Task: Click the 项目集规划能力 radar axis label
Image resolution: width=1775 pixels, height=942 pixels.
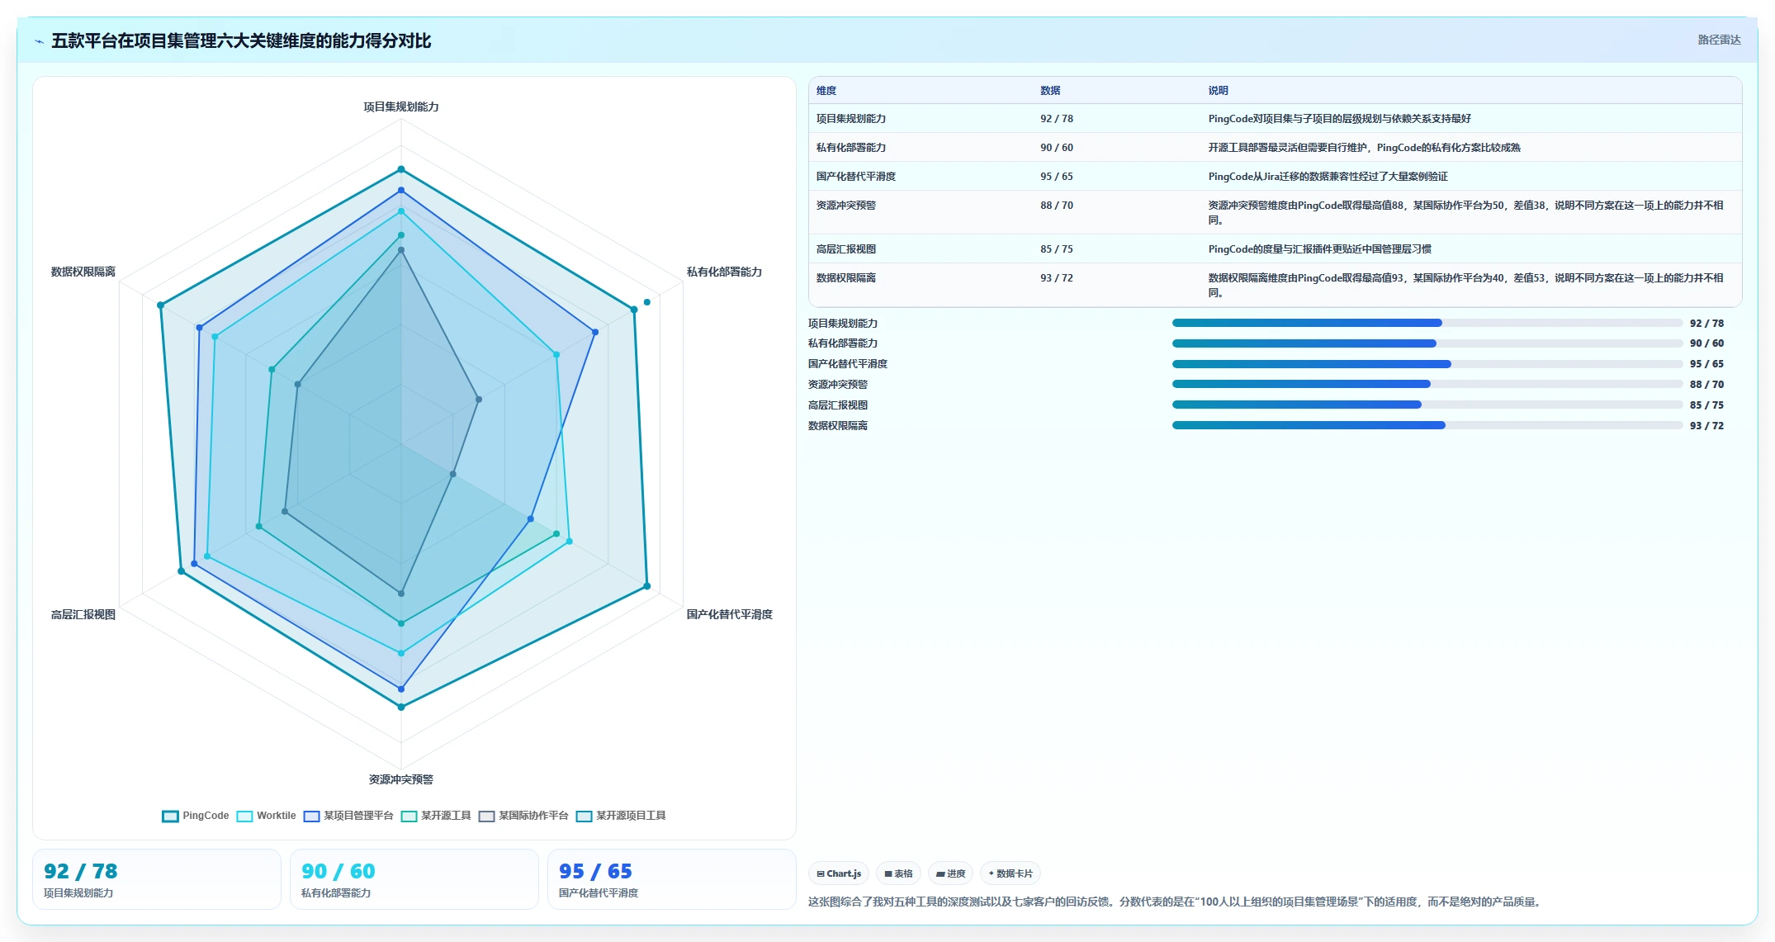Action: pyautogui.click(x=401, y=107)
